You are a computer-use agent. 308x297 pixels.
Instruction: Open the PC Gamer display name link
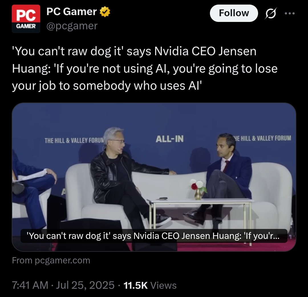(x=72, y=12)
